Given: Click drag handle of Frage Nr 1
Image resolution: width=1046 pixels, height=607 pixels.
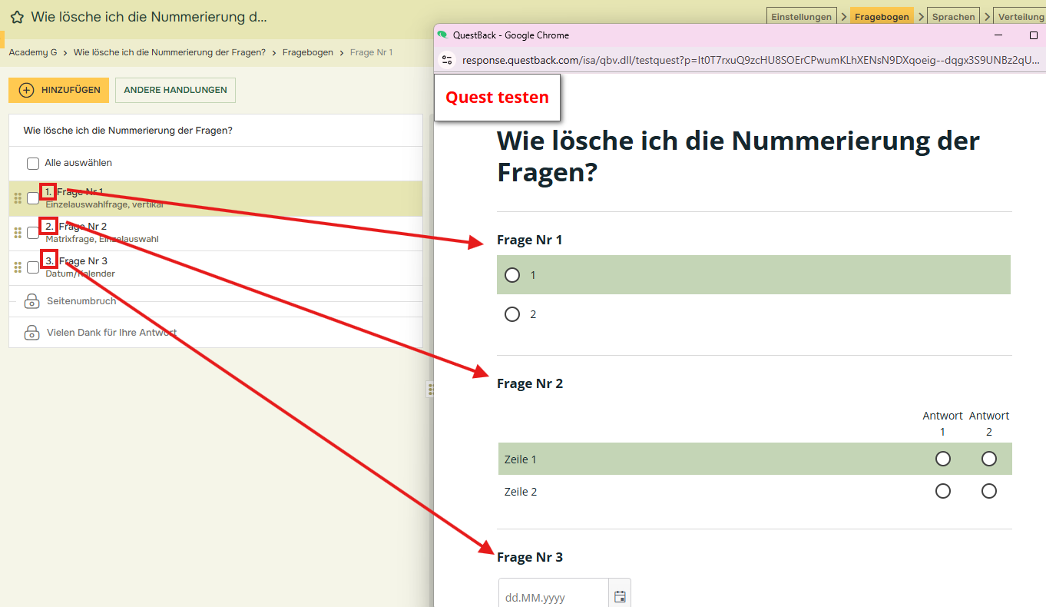Looking at the screenshot, I should pyautogui.click(x=18, y=198).
